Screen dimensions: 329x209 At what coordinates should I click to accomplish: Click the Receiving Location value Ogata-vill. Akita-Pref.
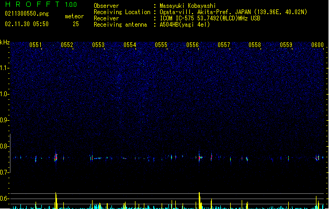[195, 12]
